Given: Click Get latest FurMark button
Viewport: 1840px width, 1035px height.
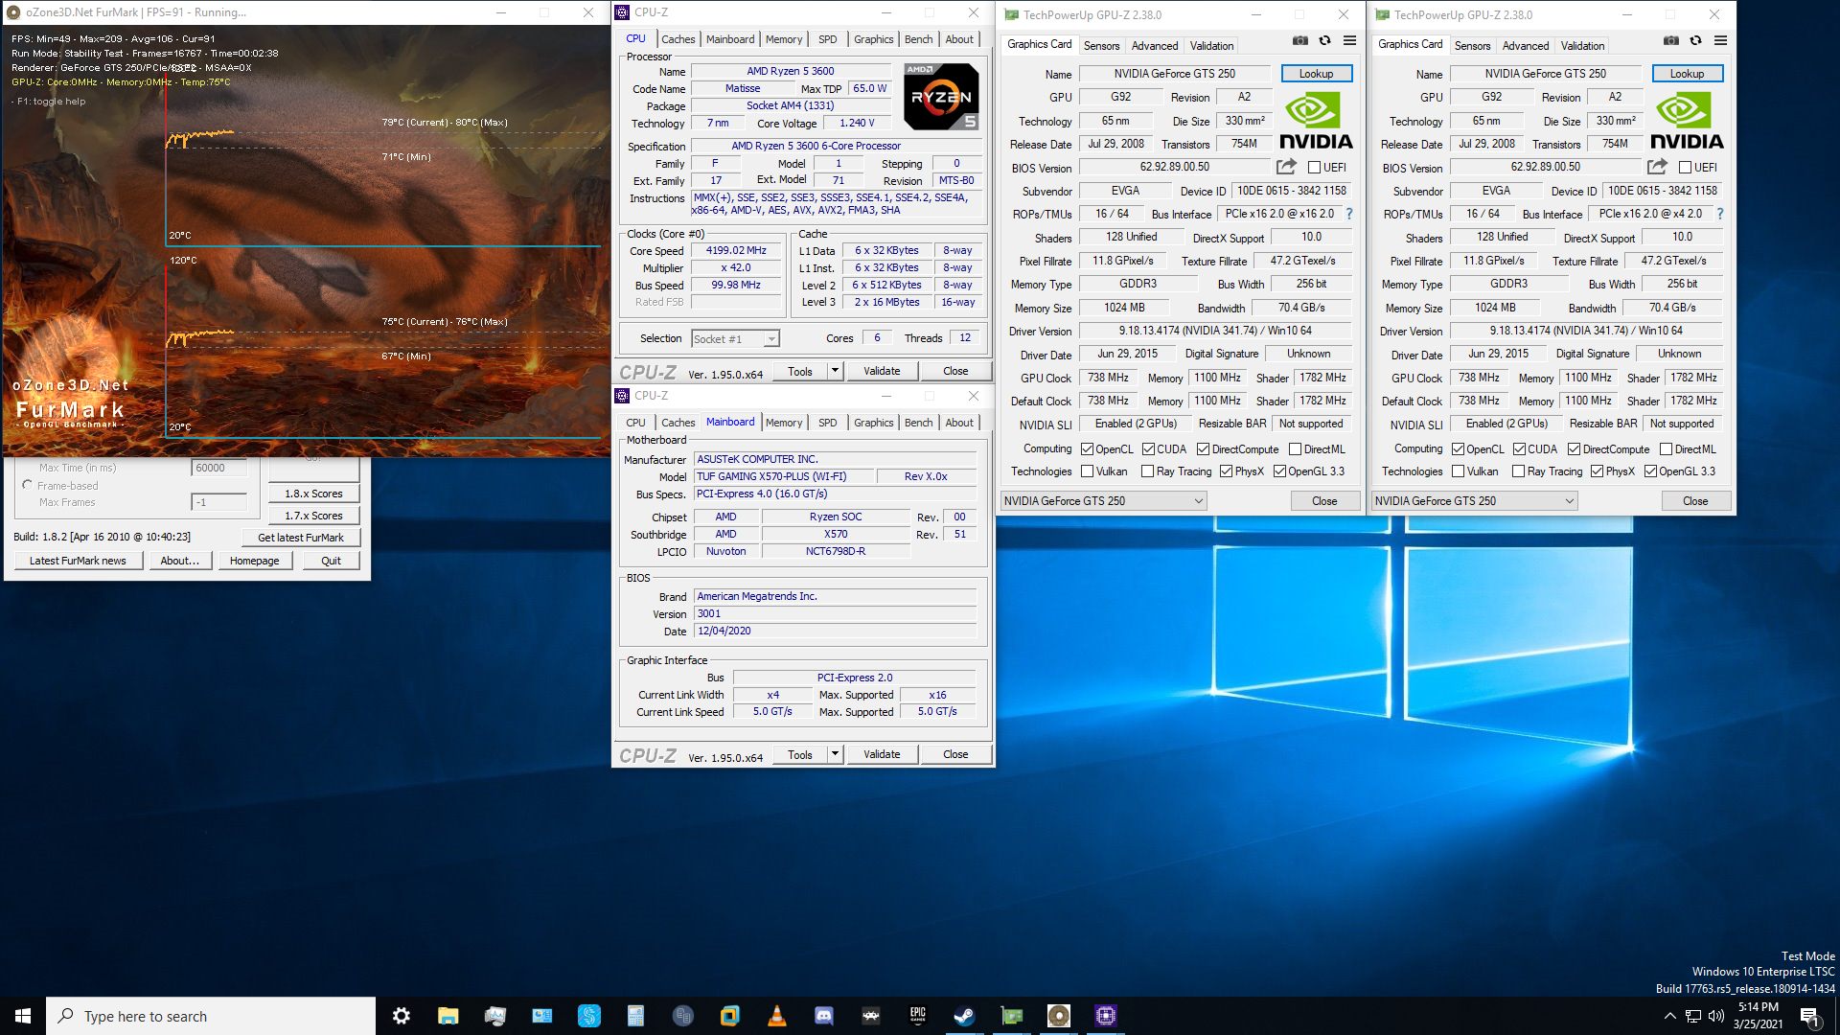Looking at the screenshot, I should click(x=300, y=538).
